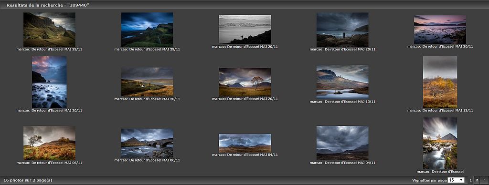Click the caption under the stone bridge photo
The width and height of the screenshot is (489, 185).
tap(147, 160)
